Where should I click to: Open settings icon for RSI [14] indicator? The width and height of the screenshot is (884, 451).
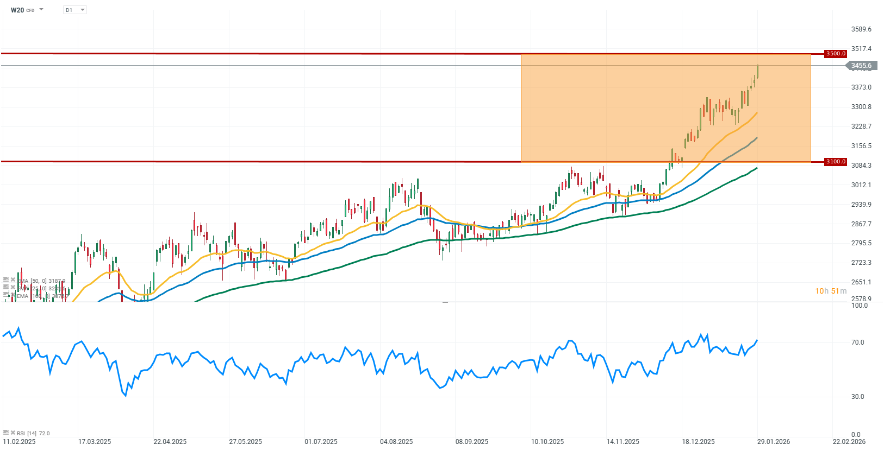tap(6, 433)
